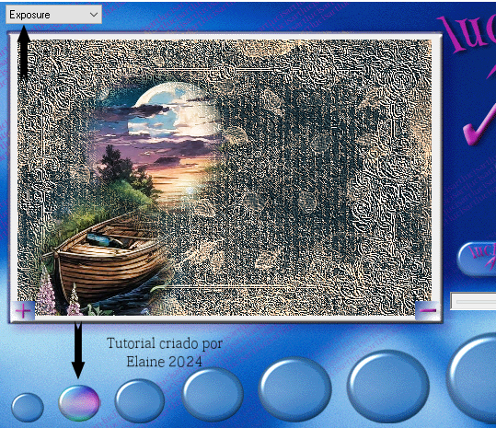The height and width of the screenshot is (428, 496).
Task: Click the blue bubble below 'Elaine 2024' text
Action: [213, 394]
